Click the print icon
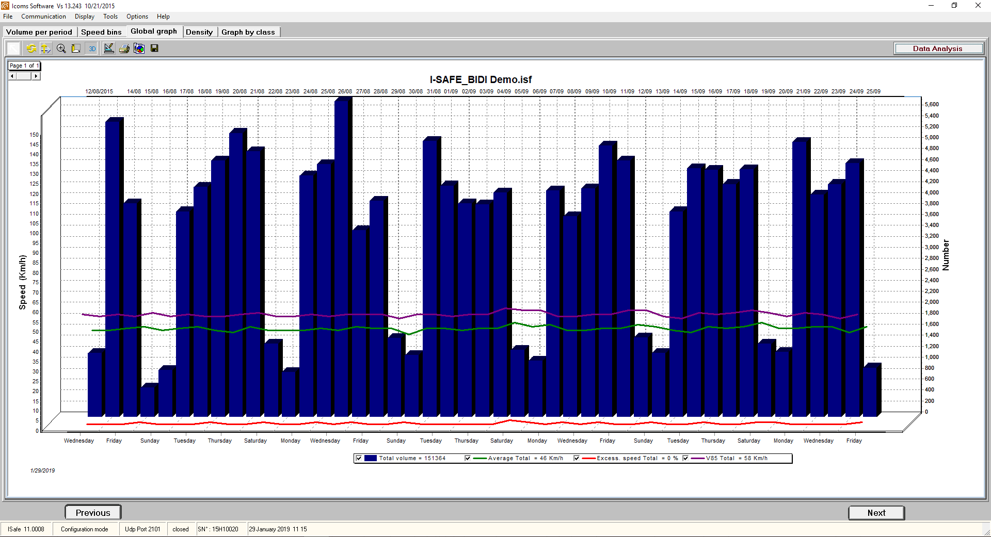Viewport: 991px width, 537px height. 124,48
